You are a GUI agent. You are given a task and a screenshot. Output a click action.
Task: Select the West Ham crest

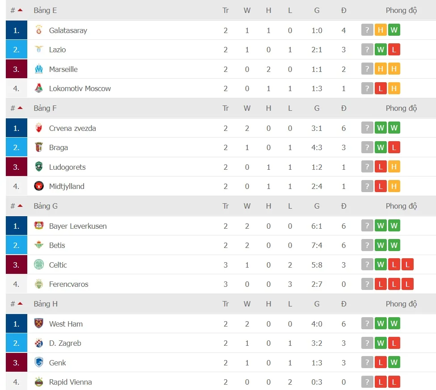pos(38,323)
